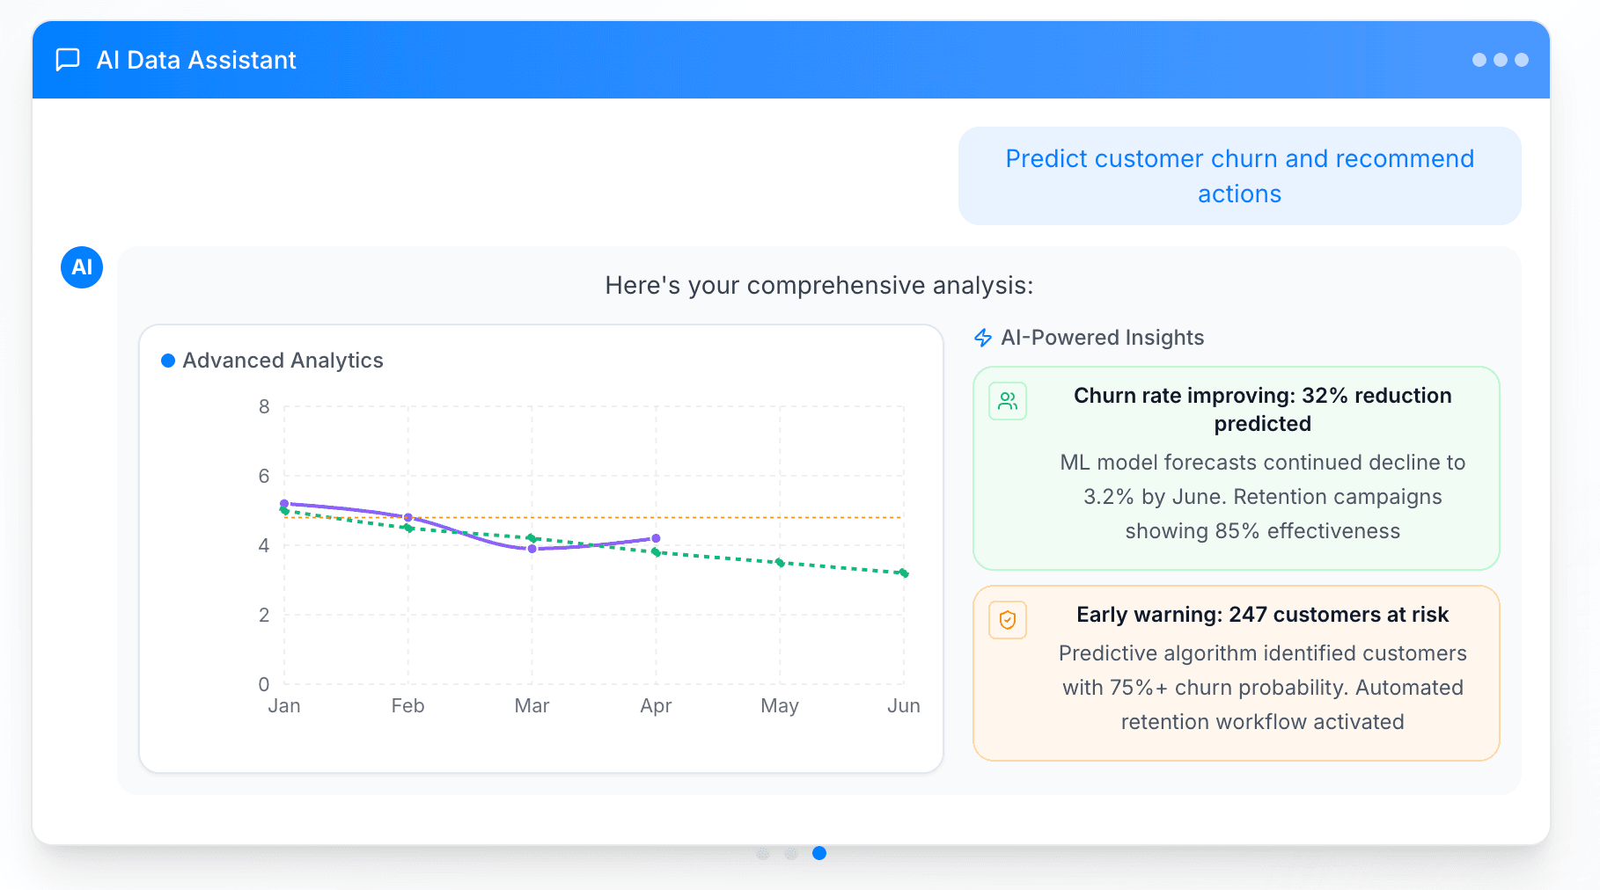Click the purple data point at January
Viewport: 1600px width, 890px height.
[x=284, y=504]
